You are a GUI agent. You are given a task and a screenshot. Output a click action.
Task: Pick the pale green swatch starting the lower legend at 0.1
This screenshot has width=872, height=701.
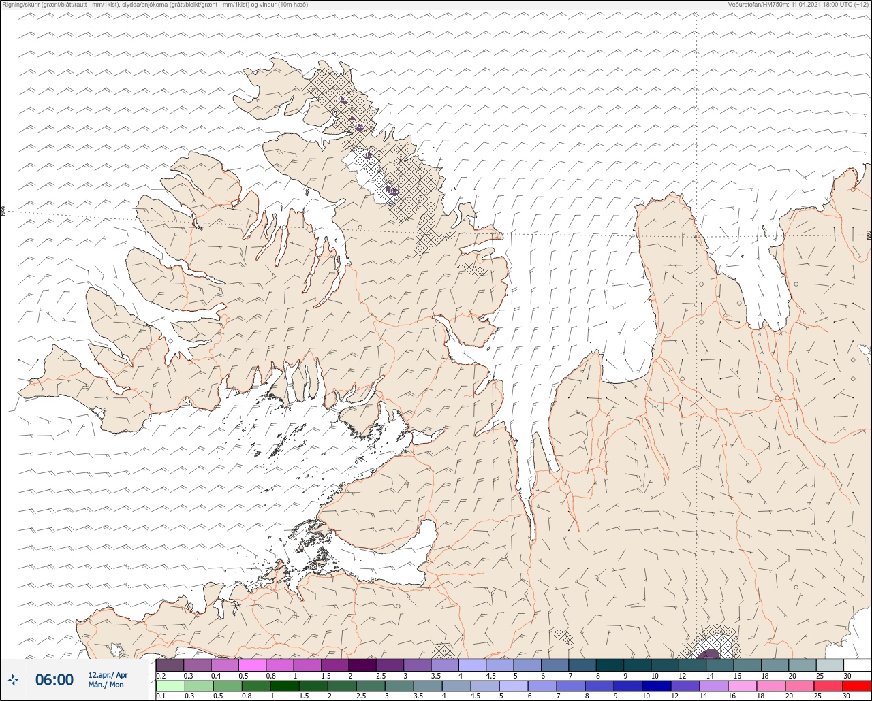point(170,685)
